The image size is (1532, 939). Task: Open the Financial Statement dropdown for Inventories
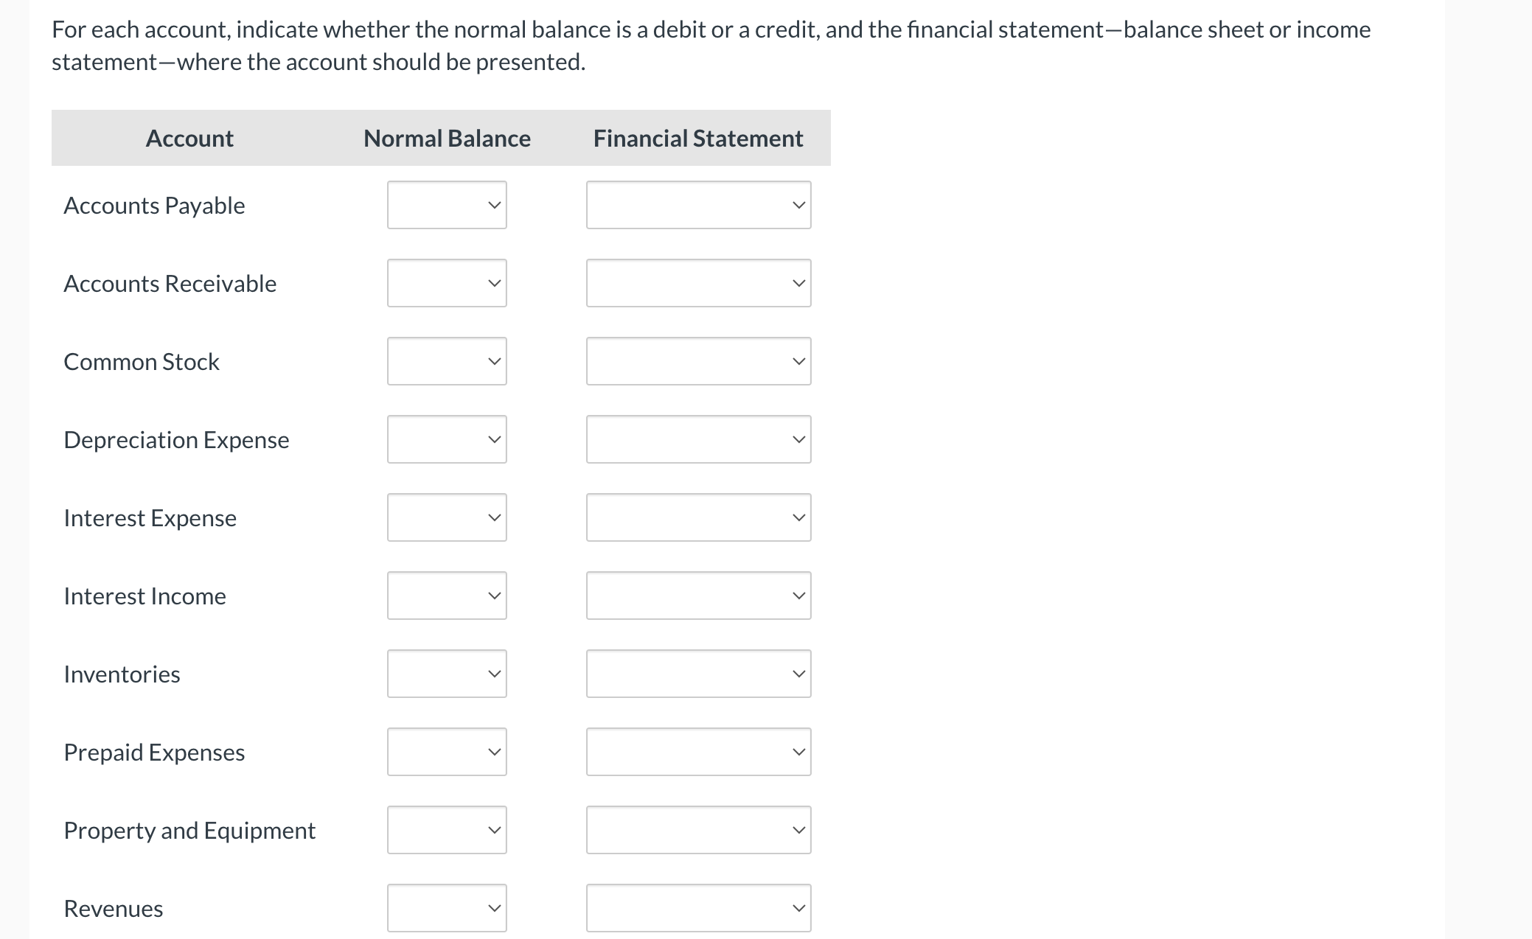pos(697,673)
